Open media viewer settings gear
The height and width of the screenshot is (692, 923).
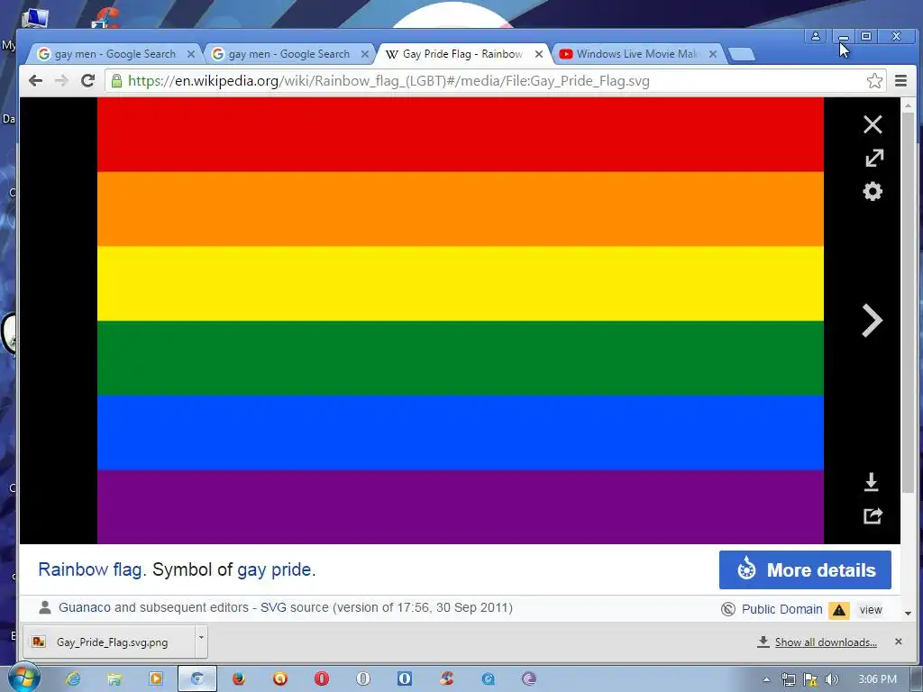coord(873,191)
